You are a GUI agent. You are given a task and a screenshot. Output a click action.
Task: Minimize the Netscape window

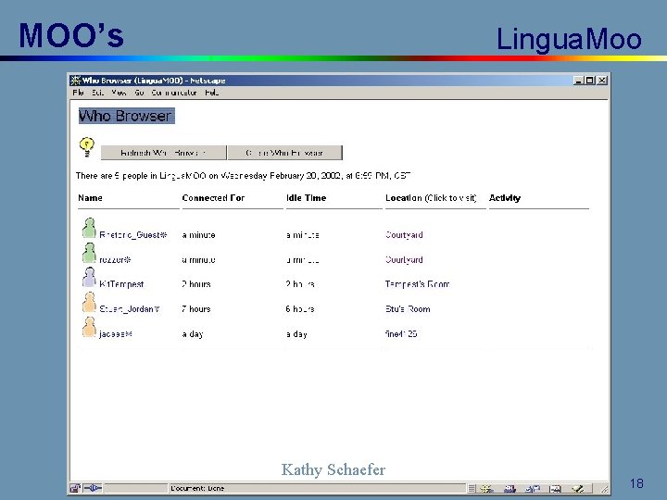(578, 81)
